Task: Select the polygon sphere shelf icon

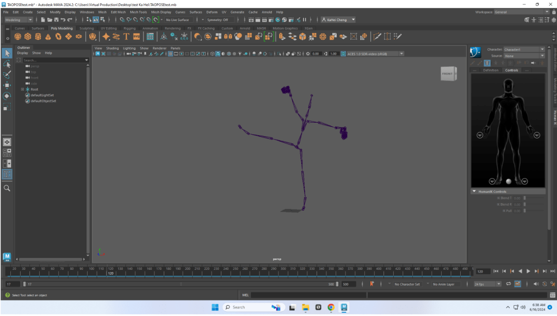Action: (18, 36)
